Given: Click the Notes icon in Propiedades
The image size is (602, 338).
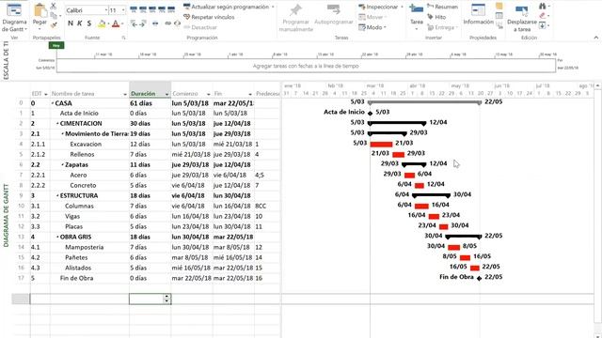Looking at the screenshot, I should click(499, 6).
